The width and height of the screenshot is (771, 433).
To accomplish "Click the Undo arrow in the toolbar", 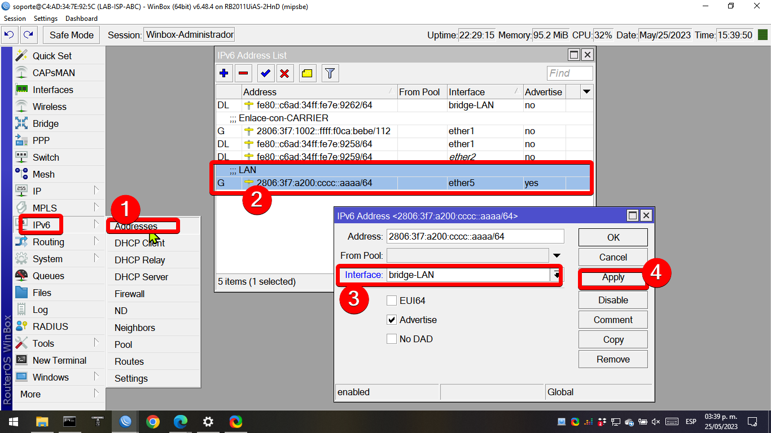I will click(x=10, y=34).
